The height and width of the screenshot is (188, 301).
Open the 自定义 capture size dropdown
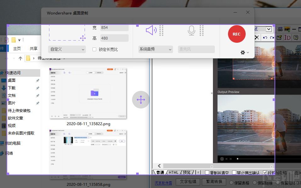(x=67, y=49)
